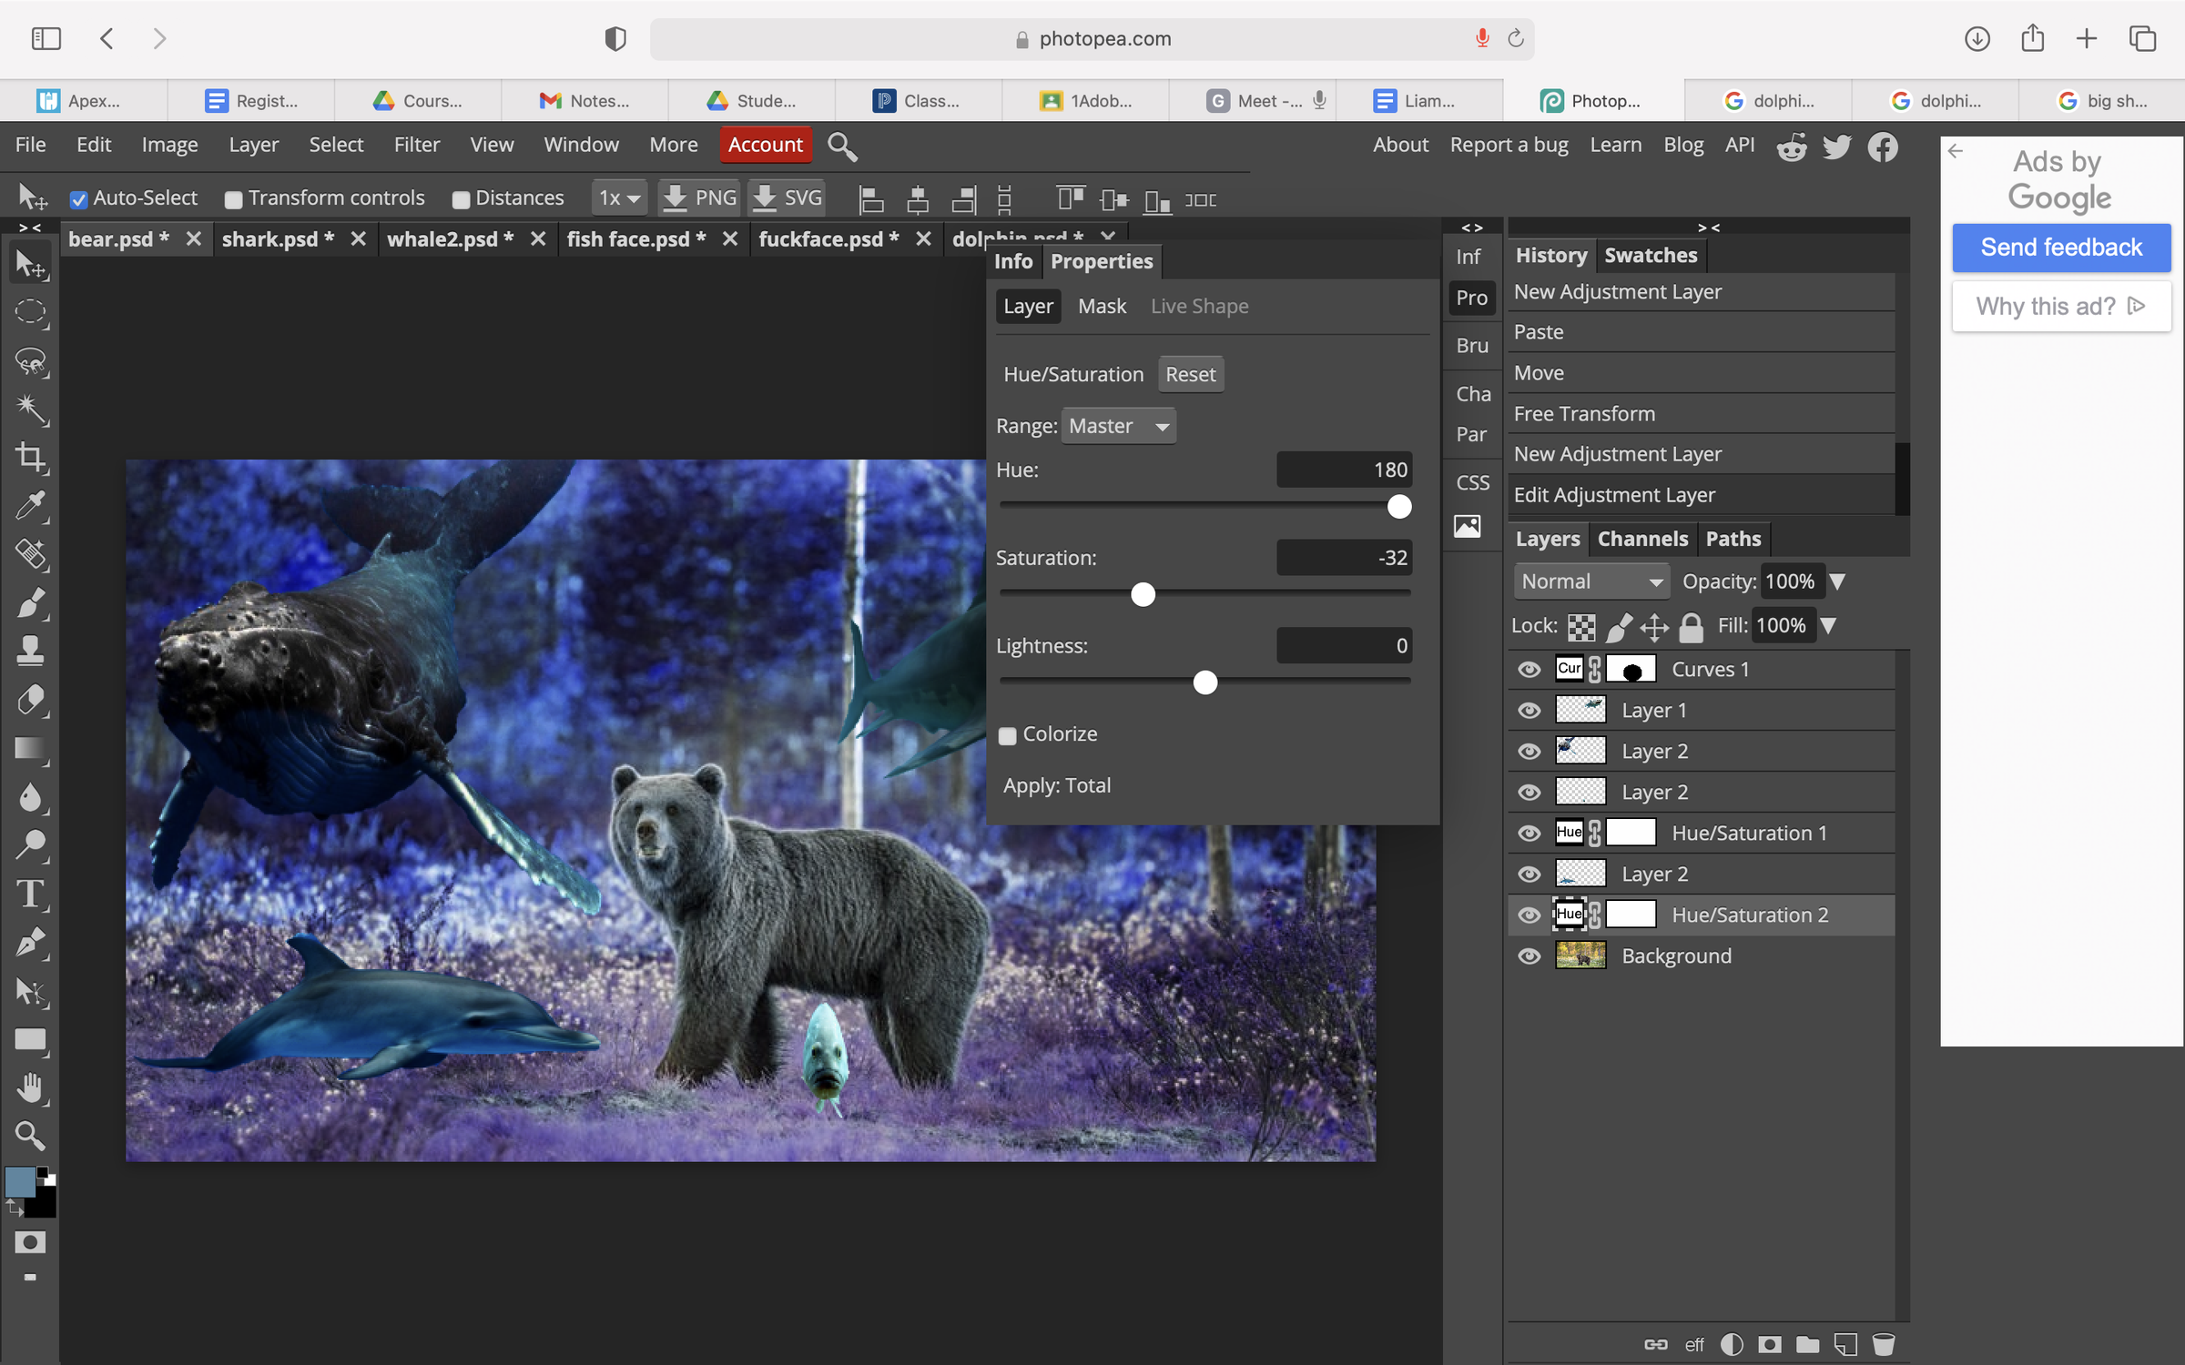
Task: Select the Brush tool
Action: tap(30, 602)
